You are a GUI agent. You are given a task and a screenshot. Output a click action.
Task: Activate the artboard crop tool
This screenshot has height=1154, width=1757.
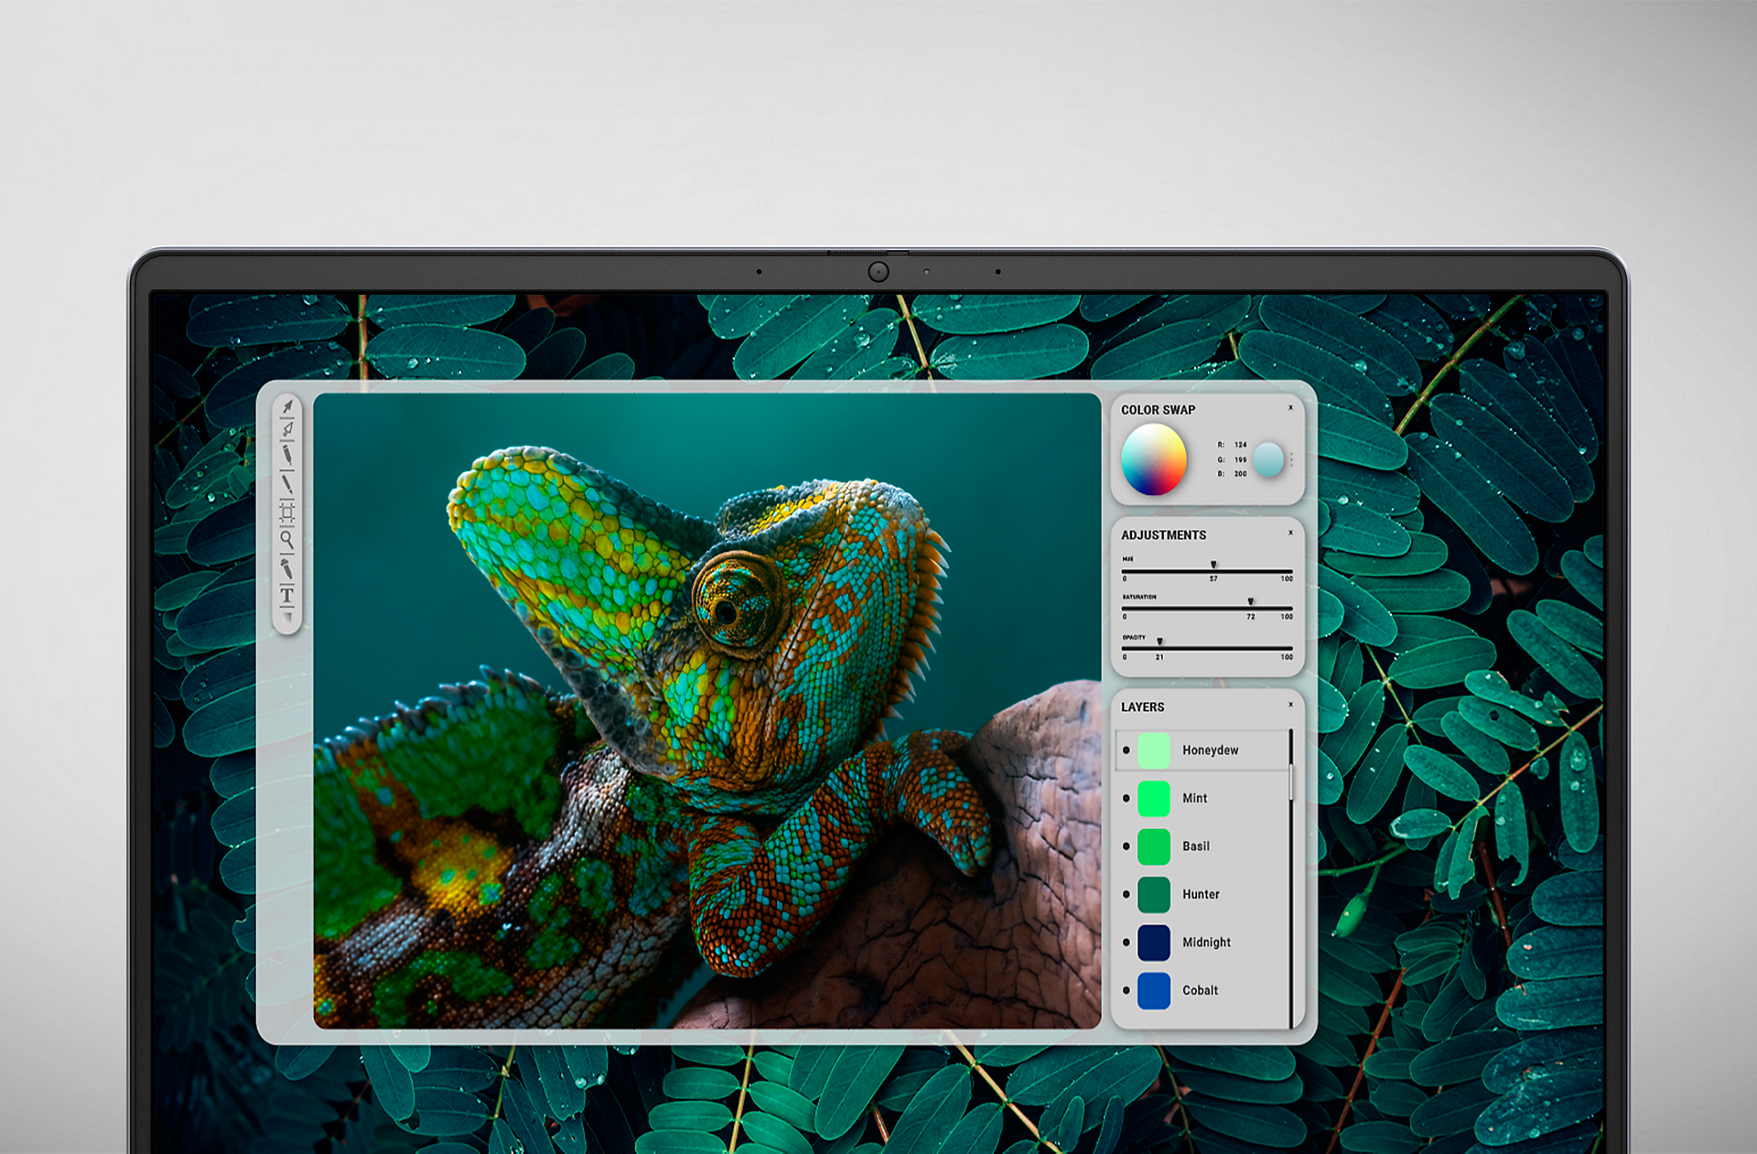[286, 512]
